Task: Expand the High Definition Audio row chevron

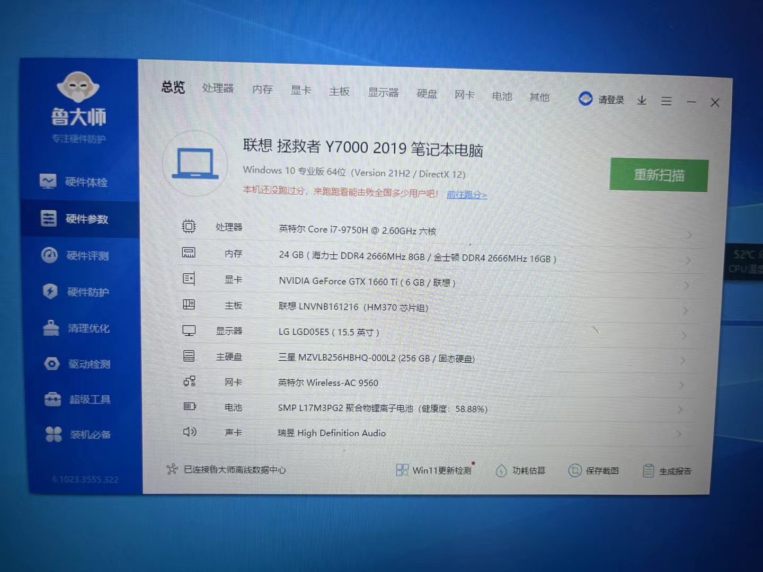Action: [x=680, y=434]
